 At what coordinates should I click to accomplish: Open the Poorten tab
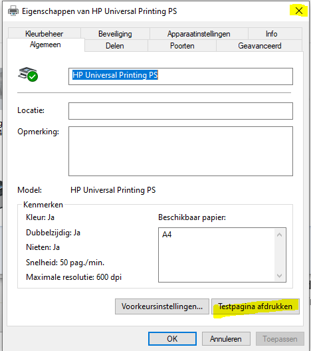click(182, 46)
